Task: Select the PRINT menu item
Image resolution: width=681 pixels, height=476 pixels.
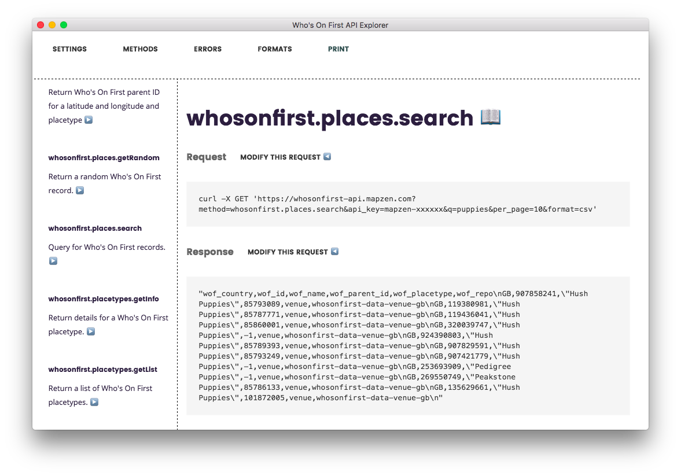Action: click(x=338, y=49)
